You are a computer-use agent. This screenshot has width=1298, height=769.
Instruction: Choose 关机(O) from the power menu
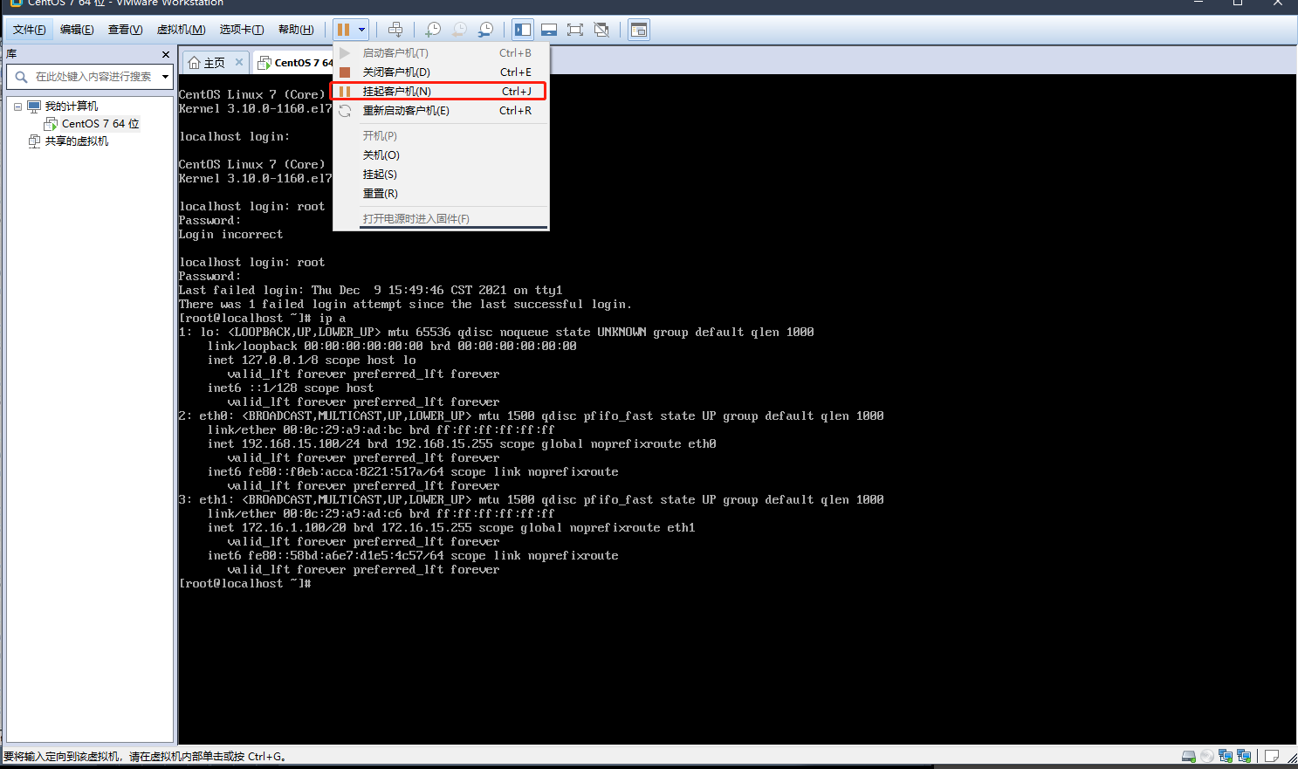pyautogui.click(x=441, y=155)
